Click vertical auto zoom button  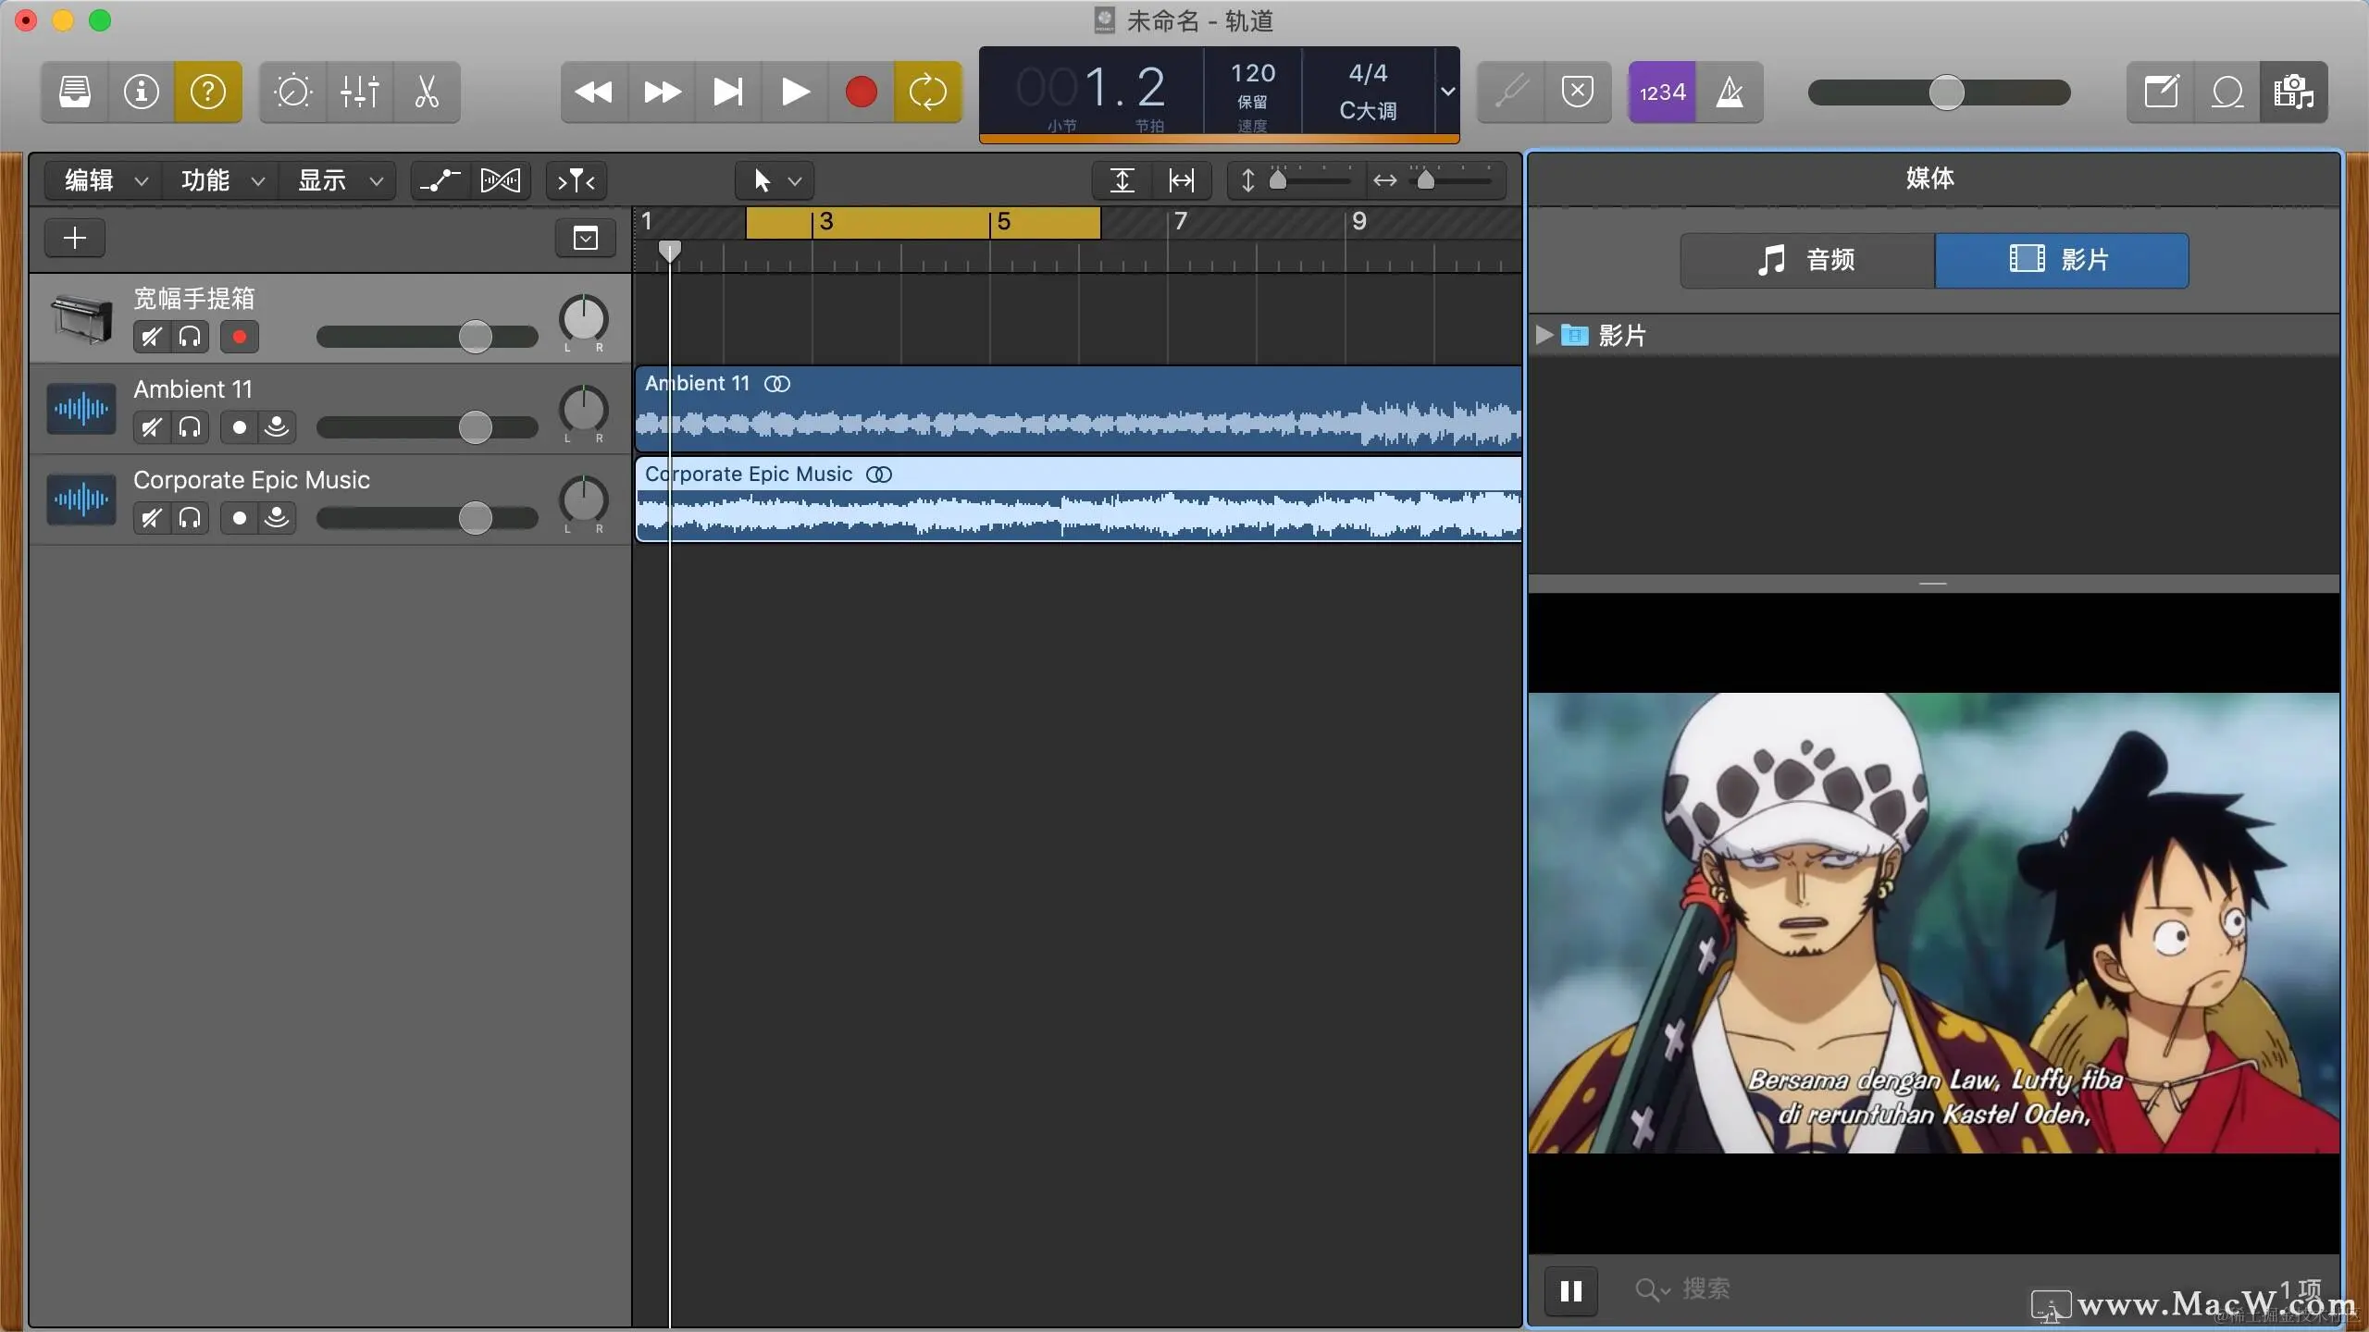(x=1122, y=180)
